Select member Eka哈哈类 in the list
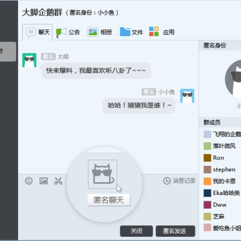Screen dimensions: 241x241 click(222, 193)
